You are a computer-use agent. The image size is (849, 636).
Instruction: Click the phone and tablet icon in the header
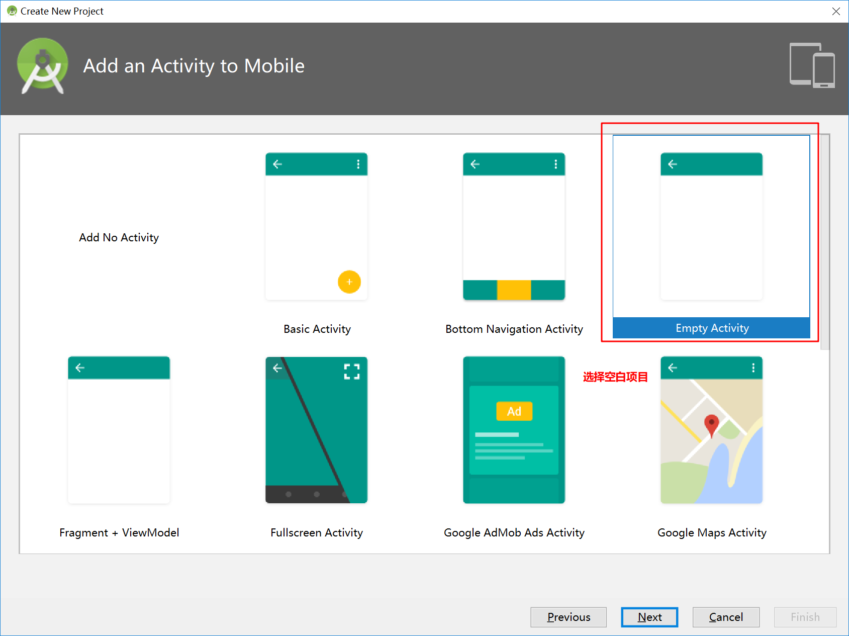[x=812, y=66]
